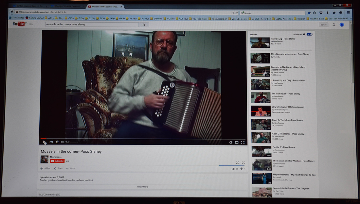Open YouTube guide hamburger menu
Screen dimensions: 360x204
coord(31,24)
